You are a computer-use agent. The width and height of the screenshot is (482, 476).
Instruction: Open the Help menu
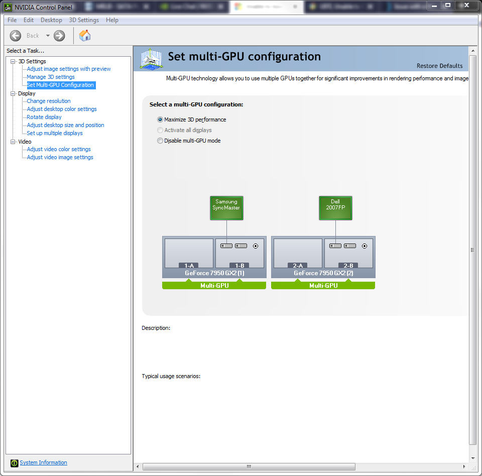pos(112,20)
